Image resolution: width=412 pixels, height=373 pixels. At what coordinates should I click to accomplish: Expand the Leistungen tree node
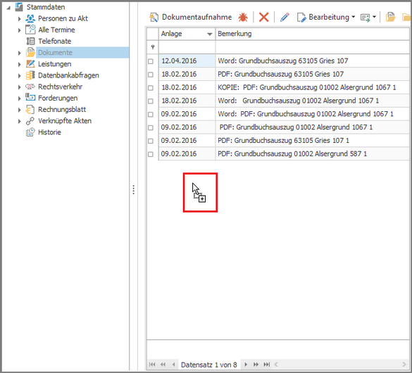point(20,64)
